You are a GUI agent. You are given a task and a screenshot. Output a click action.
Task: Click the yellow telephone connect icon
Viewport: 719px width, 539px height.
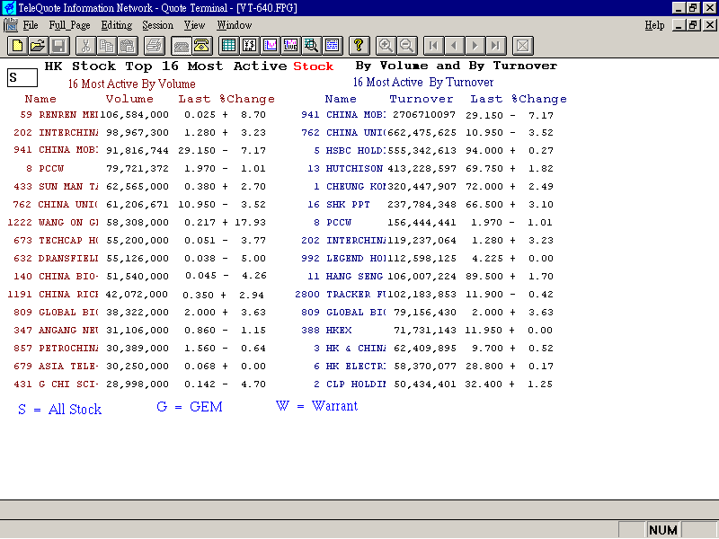click(x=201, y=46)
